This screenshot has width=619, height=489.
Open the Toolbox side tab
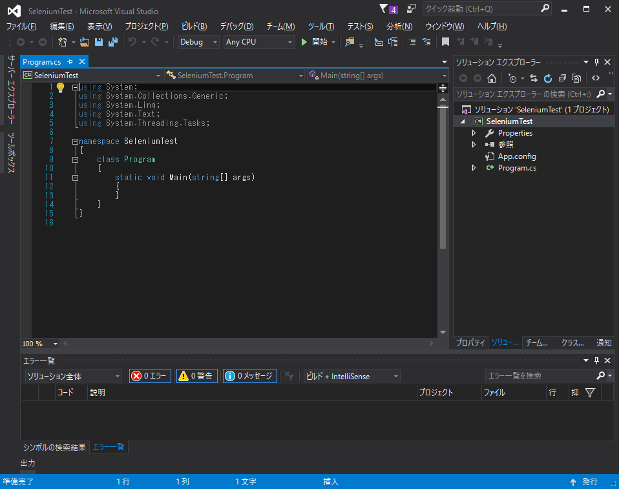pos(11,152)
